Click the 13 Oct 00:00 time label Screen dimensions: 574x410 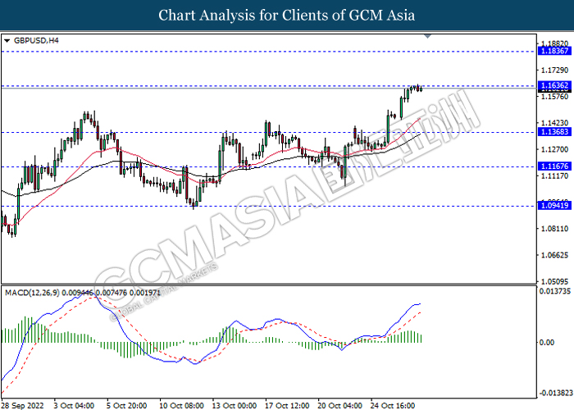235,406
